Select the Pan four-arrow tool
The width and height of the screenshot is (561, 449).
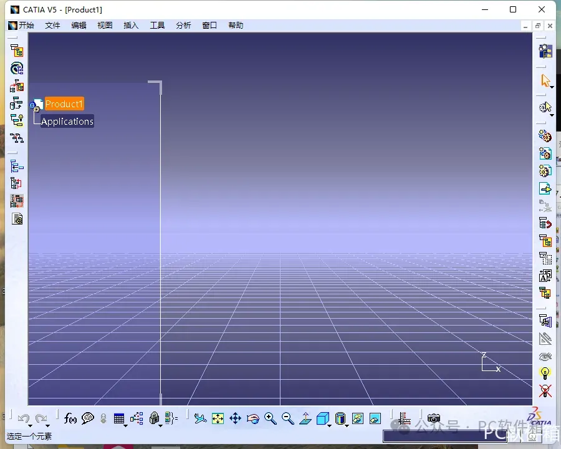click(x=236, y=418)
